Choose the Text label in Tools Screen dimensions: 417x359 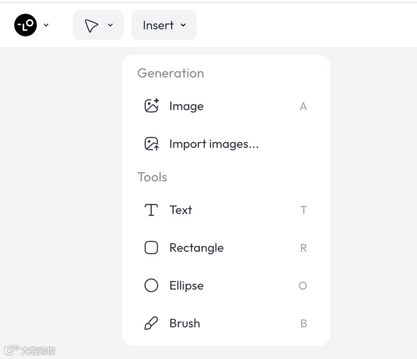coord(181,210)
